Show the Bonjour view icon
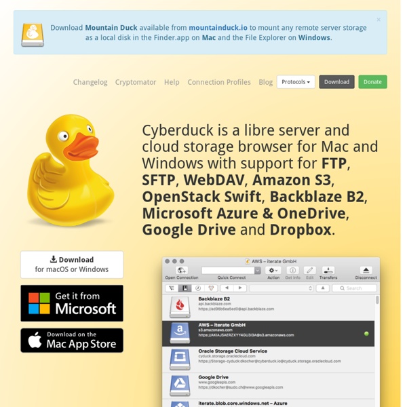The width and height of the screenshot is (407, 407). [x=211, y=288]
